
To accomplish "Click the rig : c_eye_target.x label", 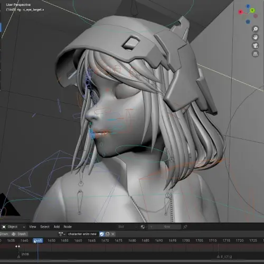I will click(30, 10).
